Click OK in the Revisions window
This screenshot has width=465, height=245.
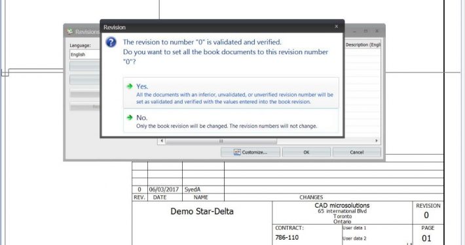pos(307,152)
